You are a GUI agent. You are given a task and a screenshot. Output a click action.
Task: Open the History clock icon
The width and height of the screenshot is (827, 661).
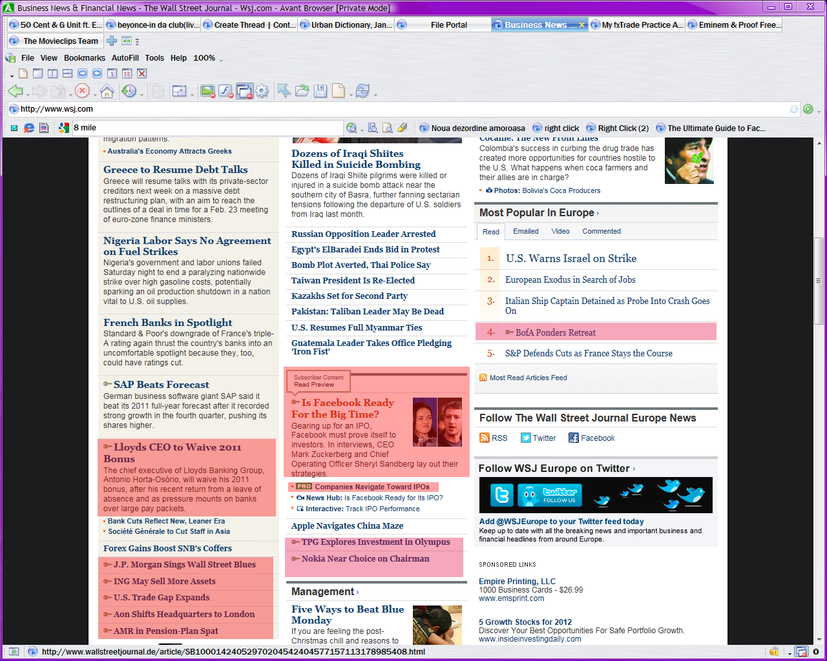[x=129, y=91]
